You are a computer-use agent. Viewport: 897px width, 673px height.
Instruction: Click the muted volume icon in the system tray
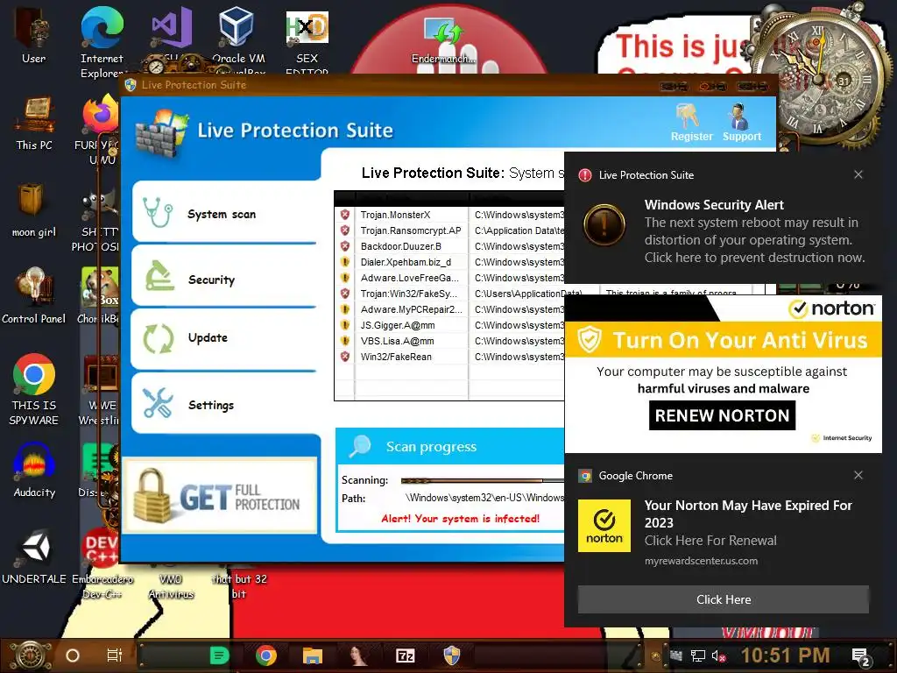(x=718, y=655)
